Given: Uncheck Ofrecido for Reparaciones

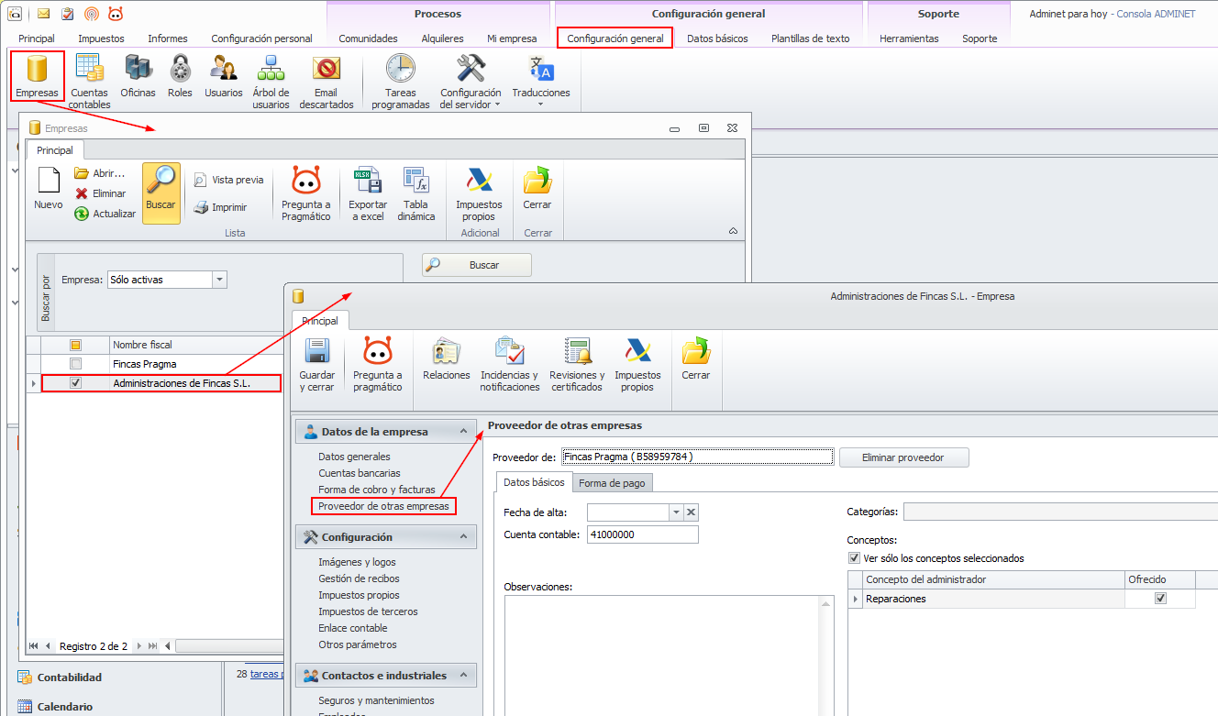Looking at the screenshot, I should (1160, 599).
